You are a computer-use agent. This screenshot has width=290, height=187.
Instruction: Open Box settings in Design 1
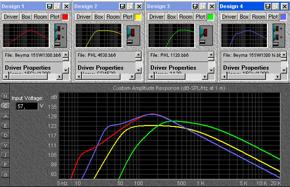point(26,17)
